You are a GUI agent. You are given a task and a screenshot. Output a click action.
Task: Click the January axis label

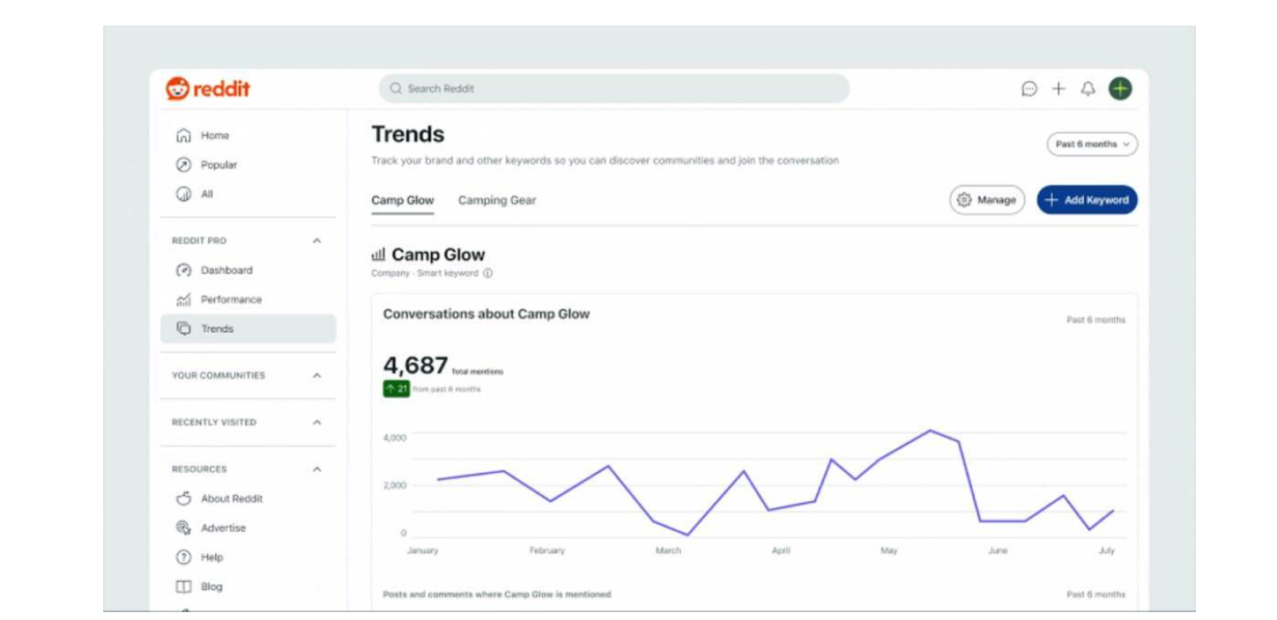pos(422,550)
